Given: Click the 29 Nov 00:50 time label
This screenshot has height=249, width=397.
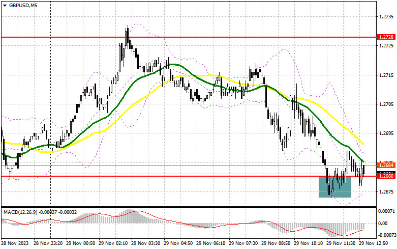Looking at the screenshot, I should coord(80,243).
